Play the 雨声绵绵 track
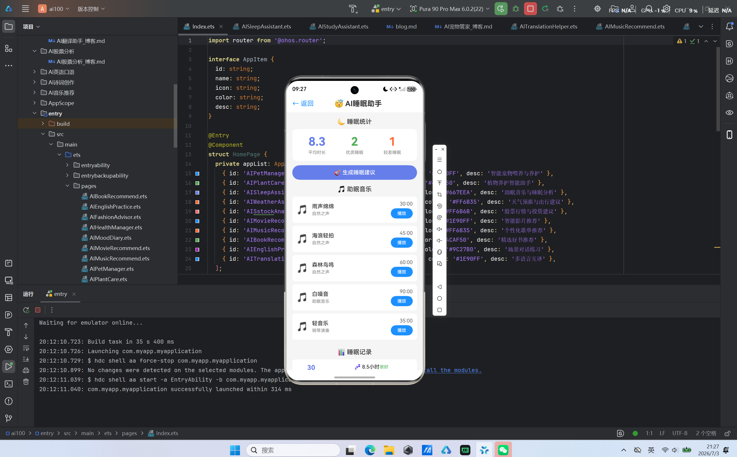The image size is (737, 457). tap(401, 213)
